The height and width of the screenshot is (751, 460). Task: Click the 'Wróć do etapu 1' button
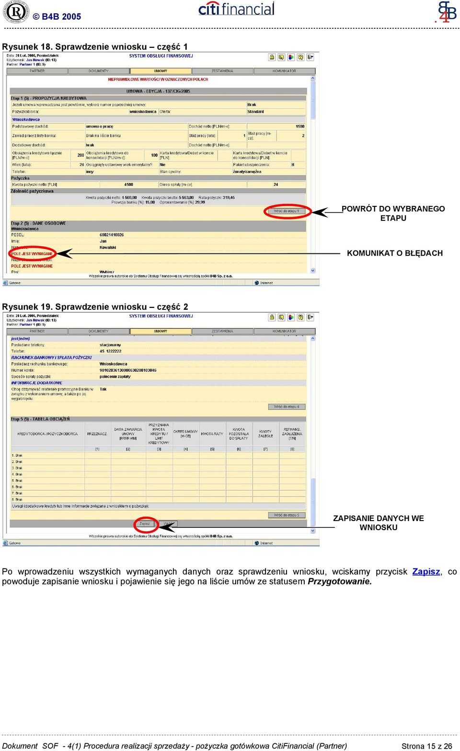click(x=287, y=211)
